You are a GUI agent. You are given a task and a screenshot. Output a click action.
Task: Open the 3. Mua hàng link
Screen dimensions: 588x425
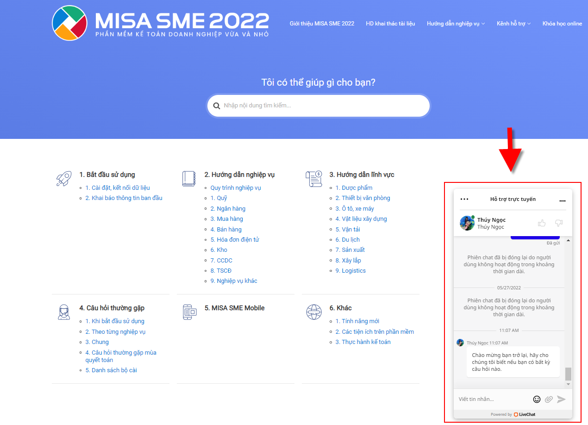click(x=227, y=219)
